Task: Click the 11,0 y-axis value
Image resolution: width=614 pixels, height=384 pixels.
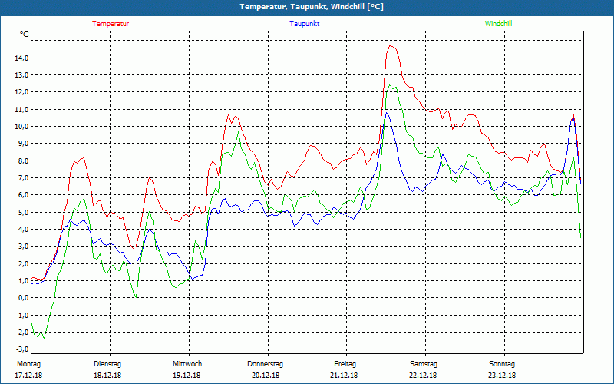Action: point(22,109)
